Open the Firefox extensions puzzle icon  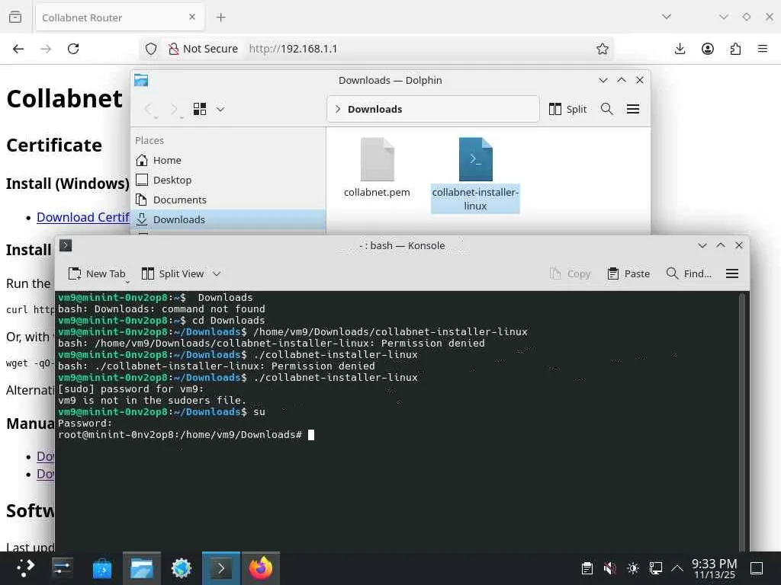pyautogui.click(x=735, y=49)
